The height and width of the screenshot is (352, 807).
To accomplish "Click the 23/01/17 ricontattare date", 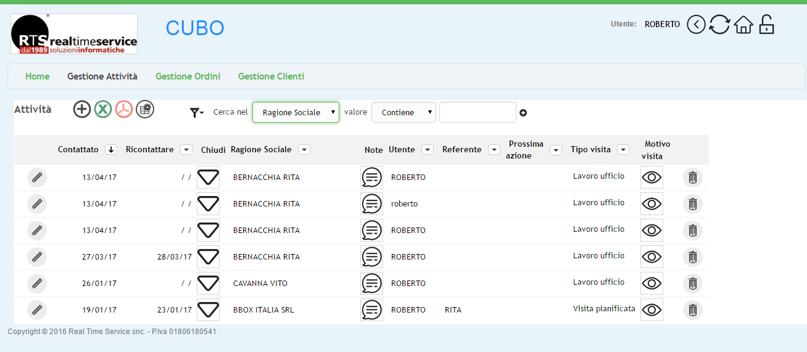I will [175, 310].
